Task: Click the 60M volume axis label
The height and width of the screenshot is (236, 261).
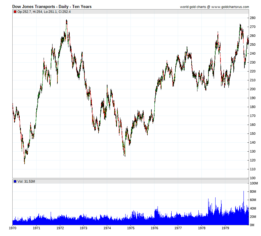Action: 253,200
